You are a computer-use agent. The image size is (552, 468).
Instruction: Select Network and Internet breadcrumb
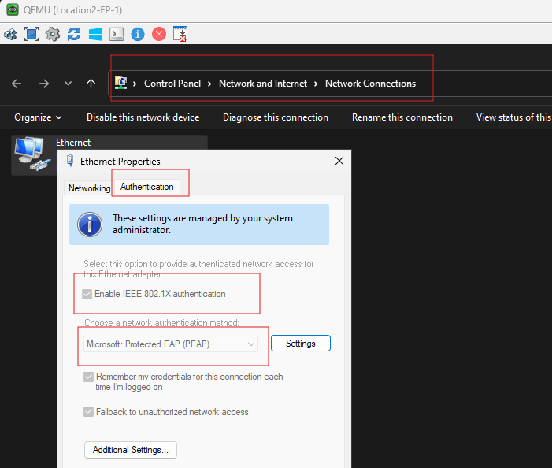(x=263, y=84)
